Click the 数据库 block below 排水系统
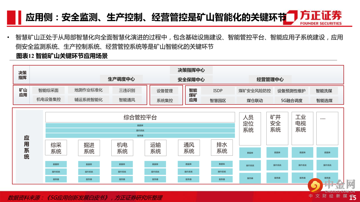This screenshot has height=202, width=360. tap(222, 164)
